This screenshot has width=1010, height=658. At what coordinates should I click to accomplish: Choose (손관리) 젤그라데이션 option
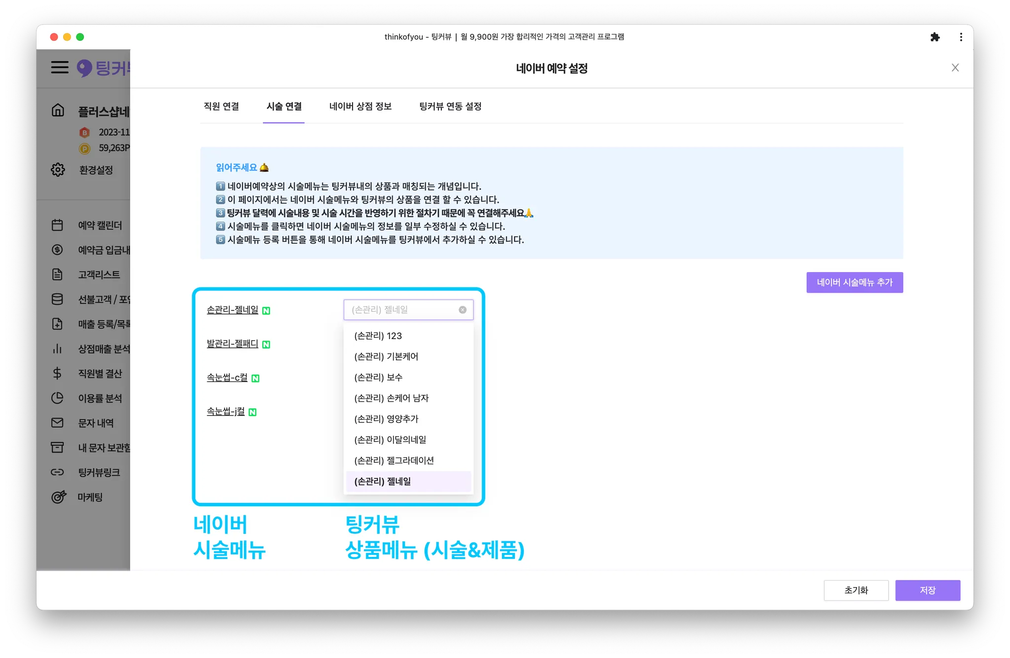point(394,460)
